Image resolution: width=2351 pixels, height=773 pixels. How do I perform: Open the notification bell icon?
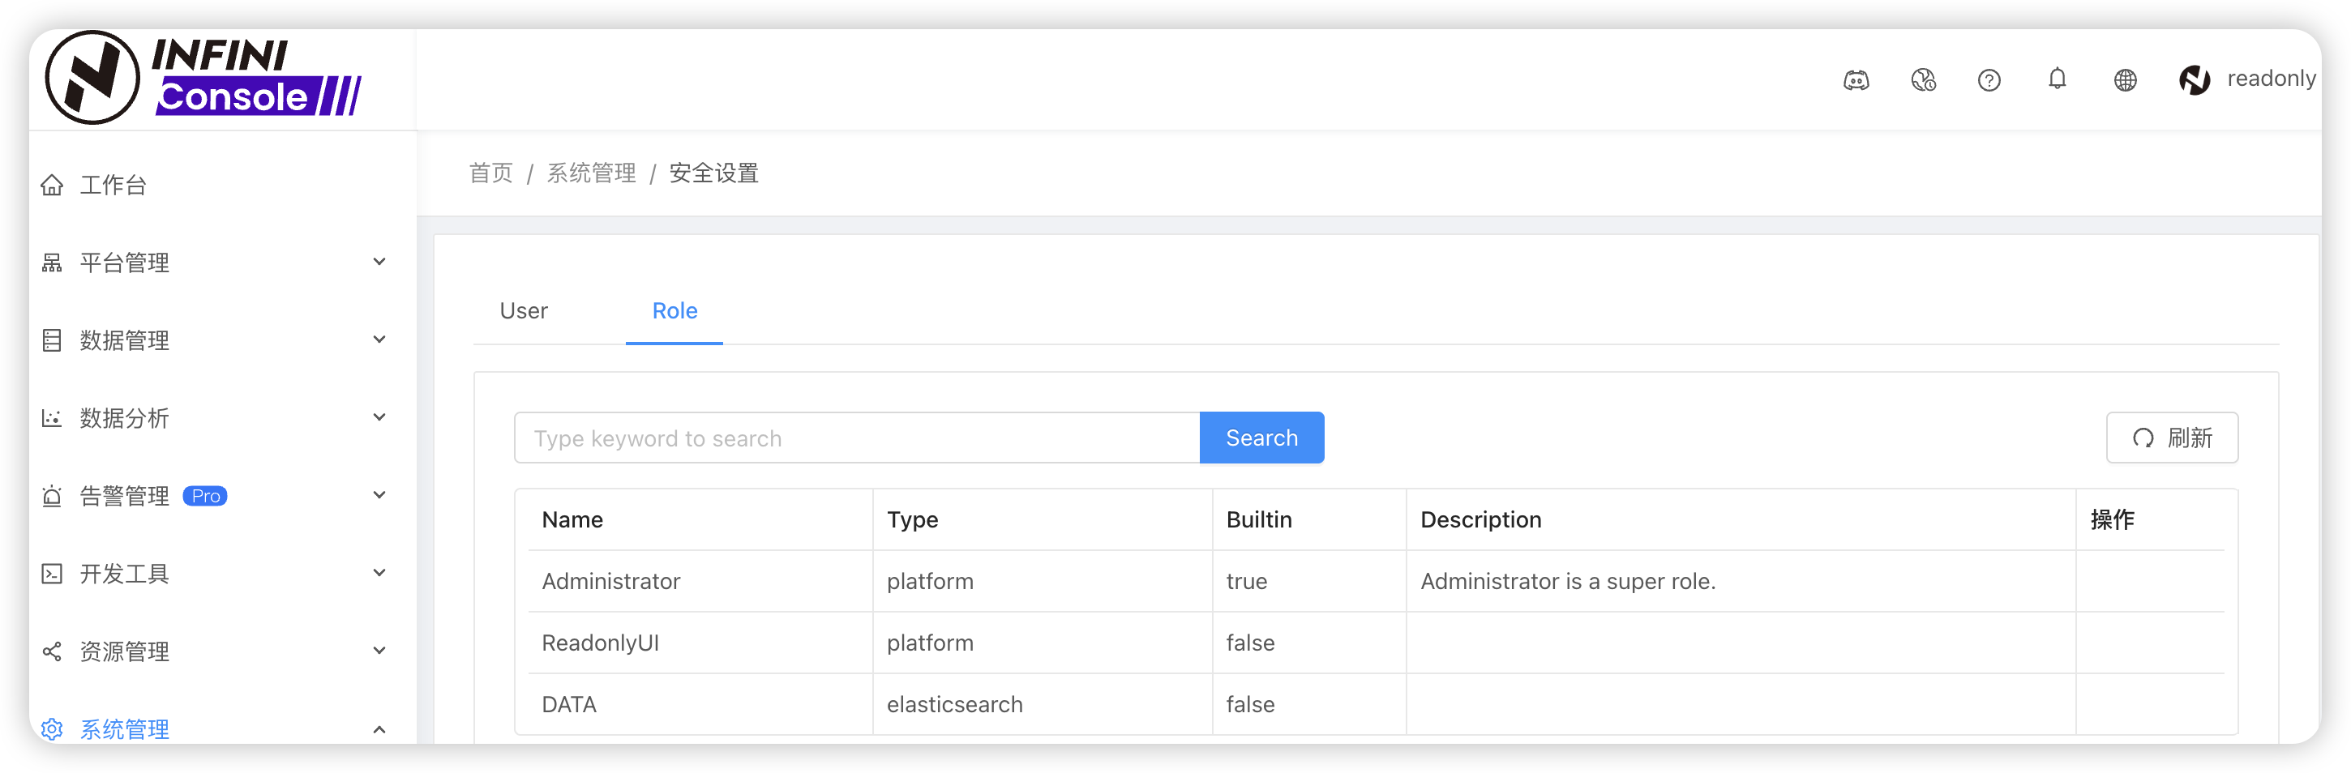point(2058,79)
